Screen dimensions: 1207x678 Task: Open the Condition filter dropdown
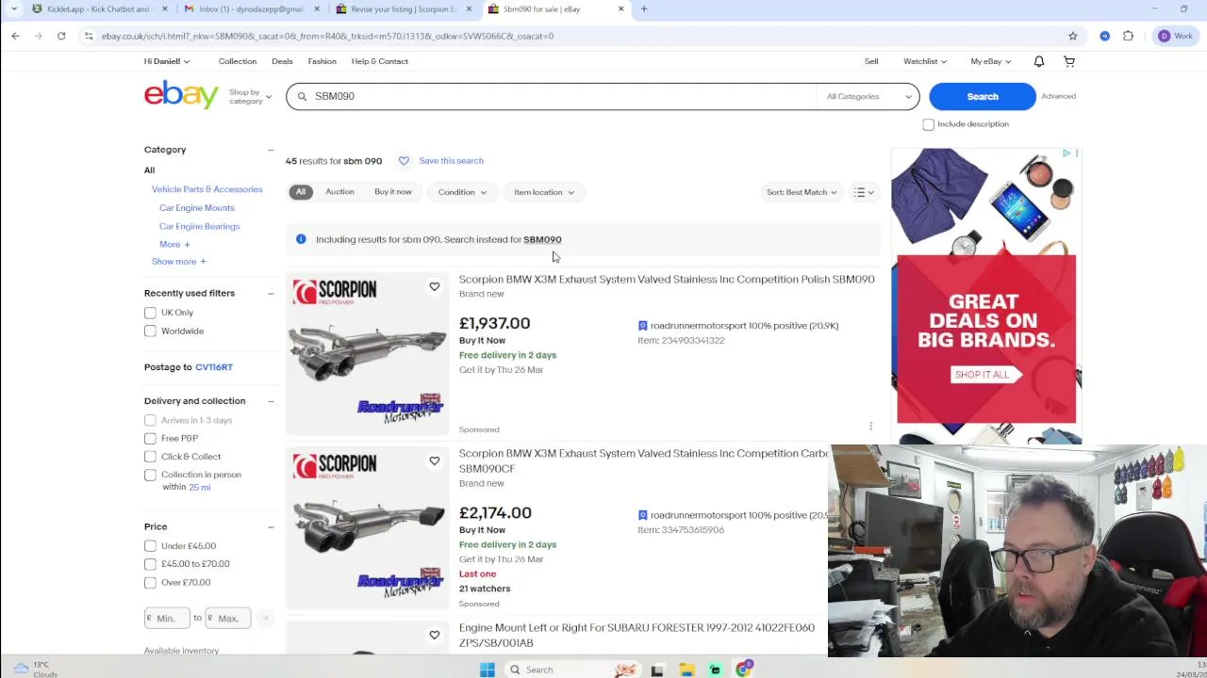coord(462,192)
